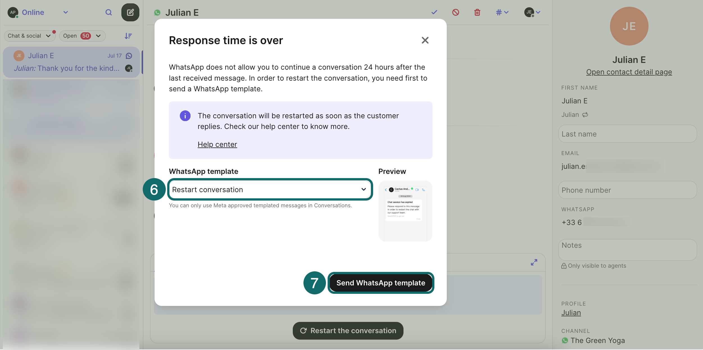This screenshot has width=703, height=350.
Task: Click the Last name input field
Action: [627, 134]
